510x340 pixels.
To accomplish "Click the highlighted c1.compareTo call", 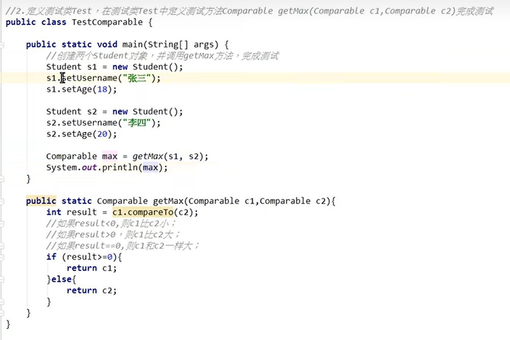I will 143,212.
